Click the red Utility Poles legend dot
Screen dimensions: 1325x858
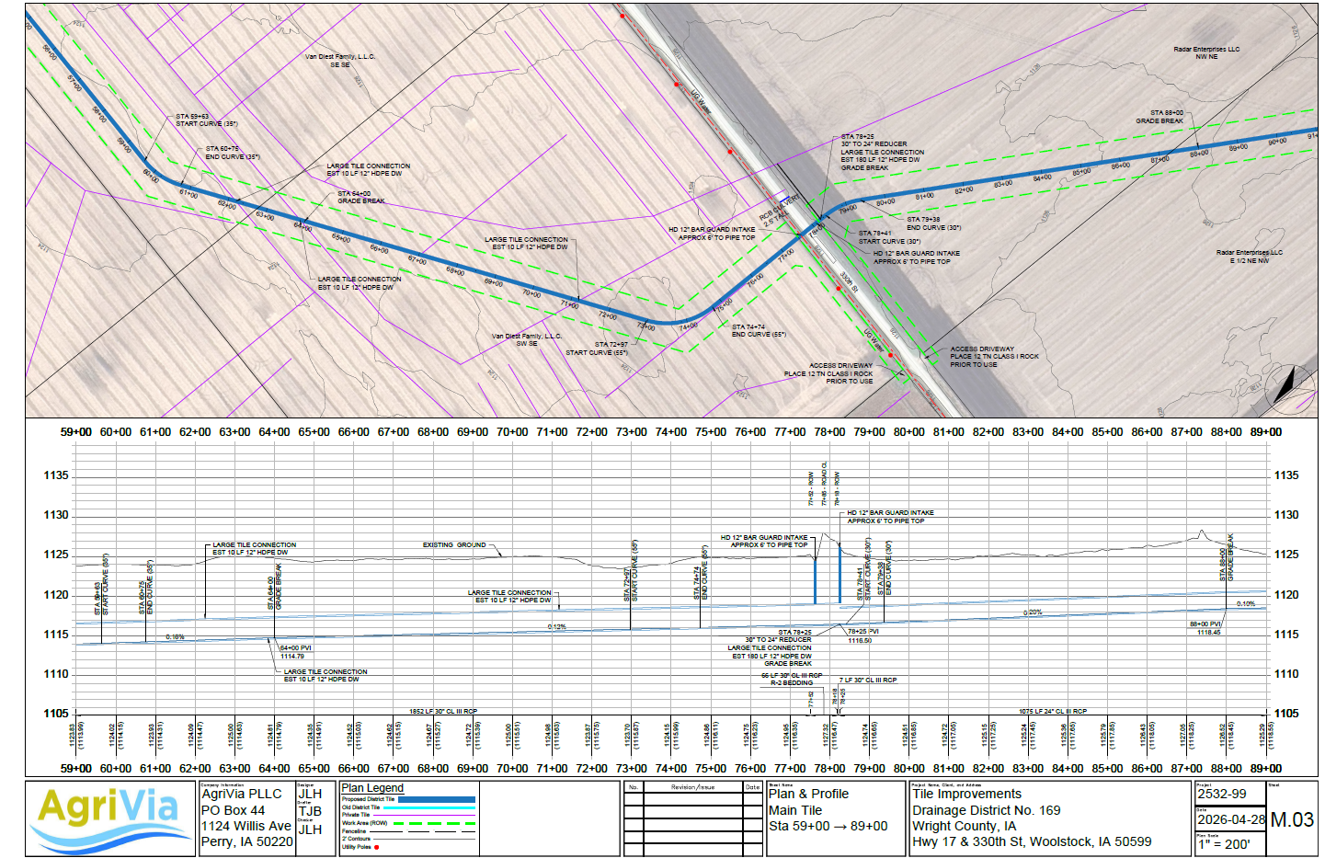click(376, 847)
